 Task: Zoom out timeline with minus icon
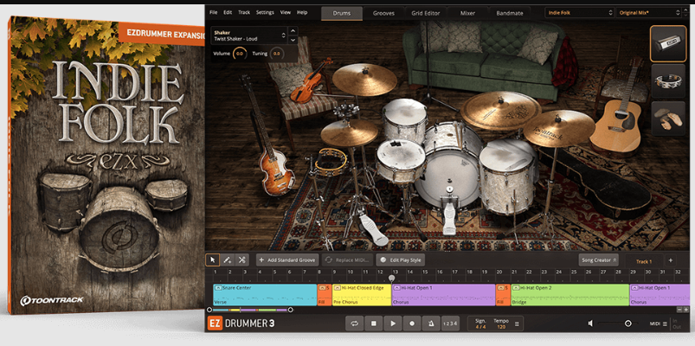point(679,310)
